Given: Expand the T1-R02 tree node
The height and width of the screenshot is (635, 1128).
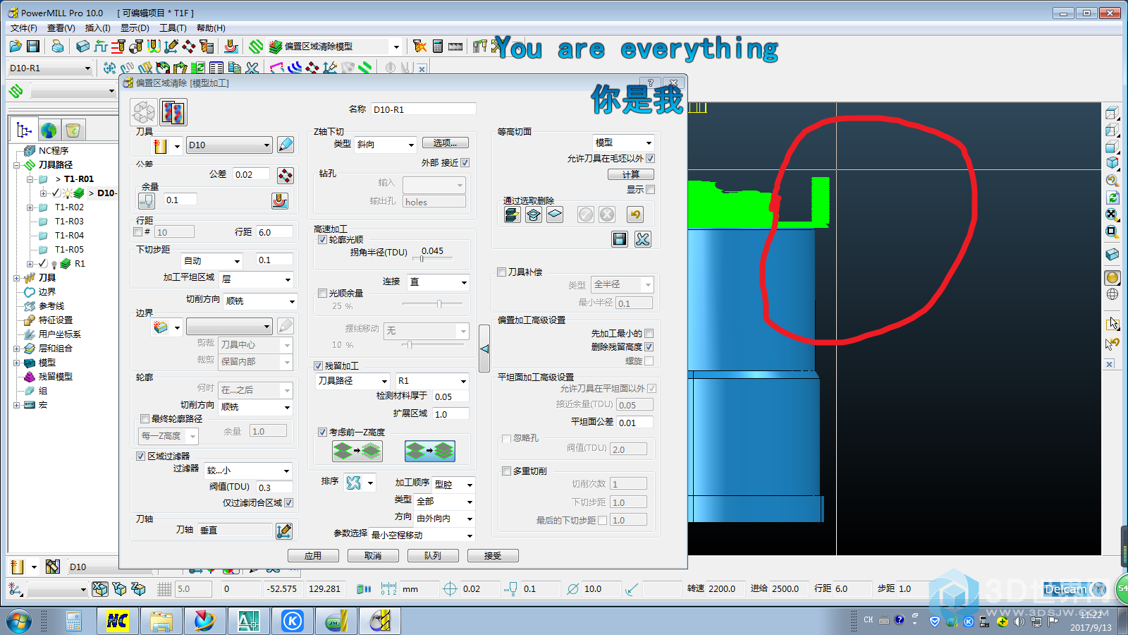Looking at the screenshot, I should click(30, 207).
